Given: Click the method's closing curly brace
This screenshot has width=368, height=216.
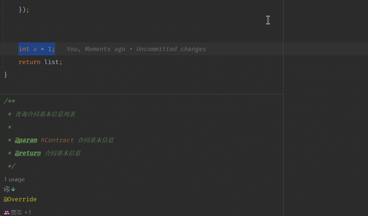Looking at the screenshot, I should [6, 74].
